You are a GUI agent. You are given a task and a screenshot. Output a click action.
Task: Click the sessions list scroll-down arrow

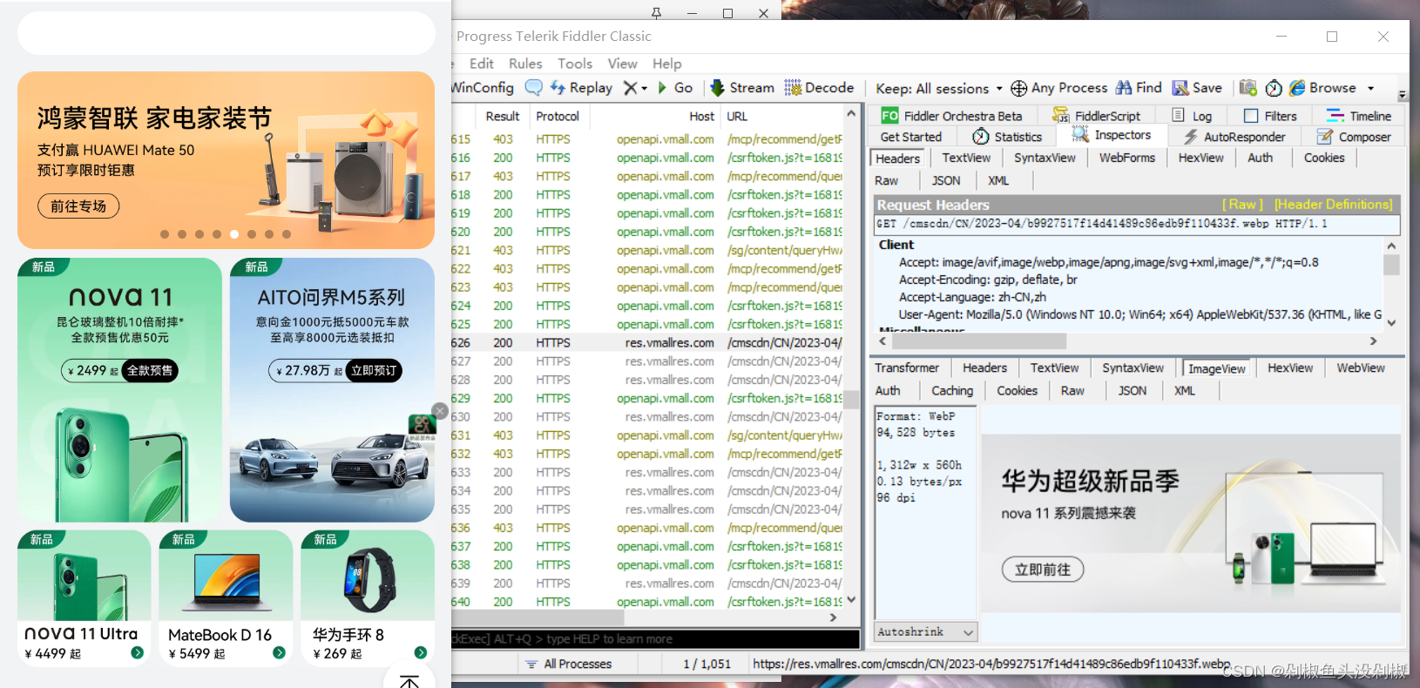pyautogui.click(x=851, y=600)
